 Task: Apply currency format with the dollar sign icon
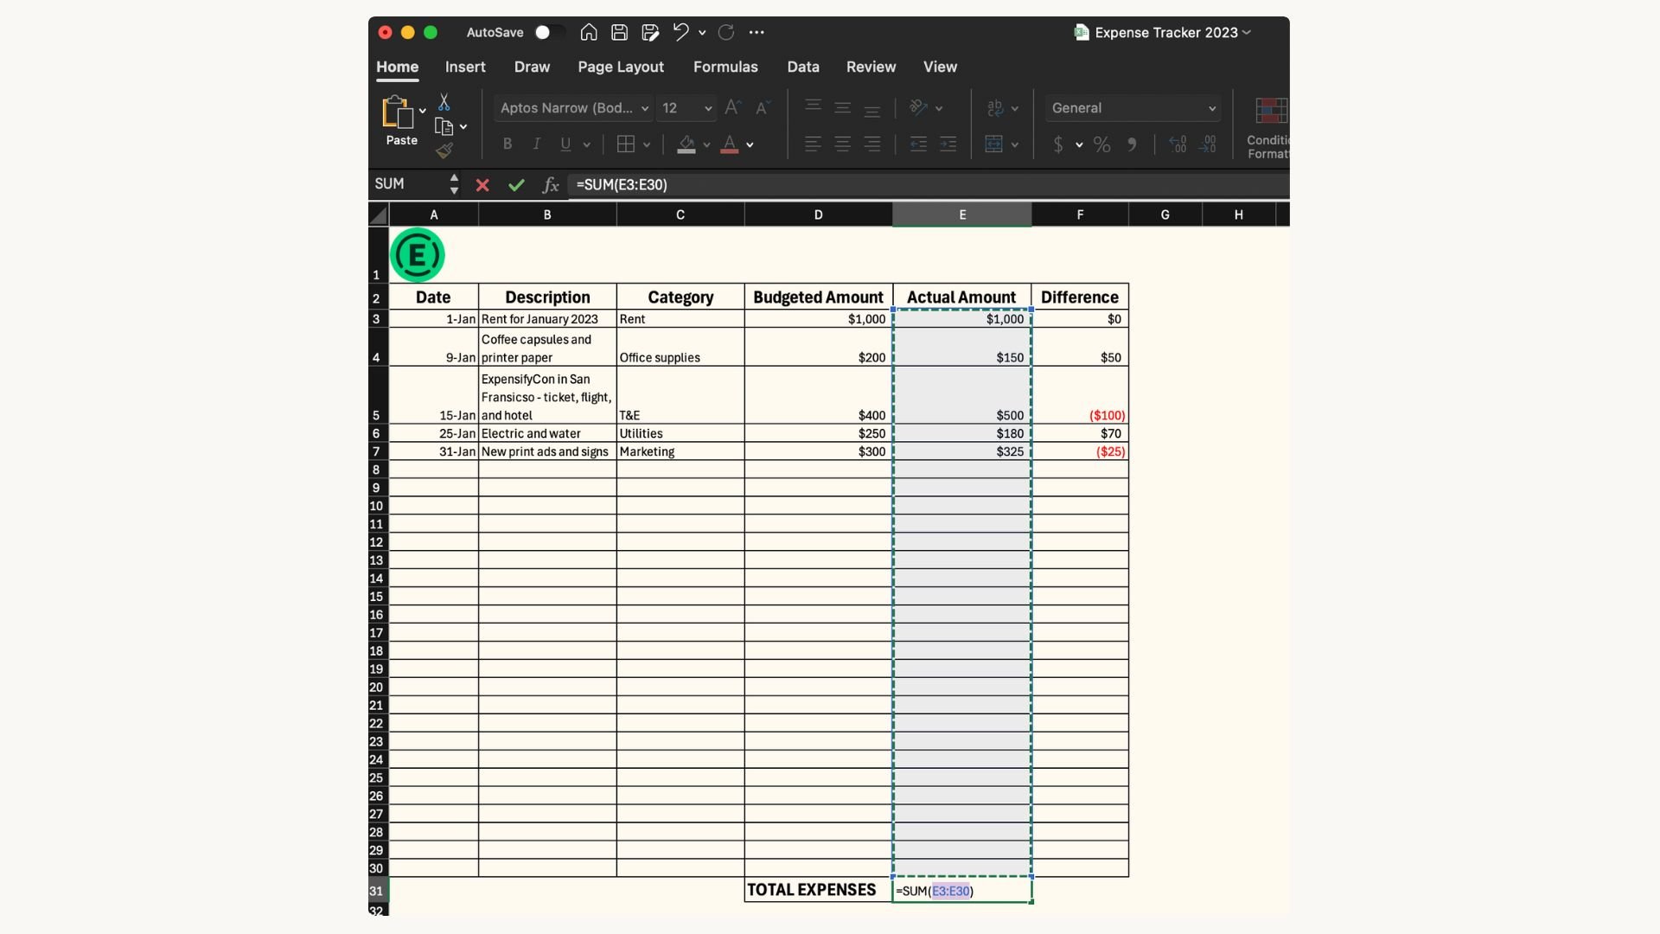click(1058, 144)
